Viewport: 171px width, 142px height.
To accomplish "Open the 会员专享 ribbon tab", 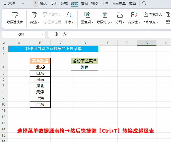I will point(119,4).
